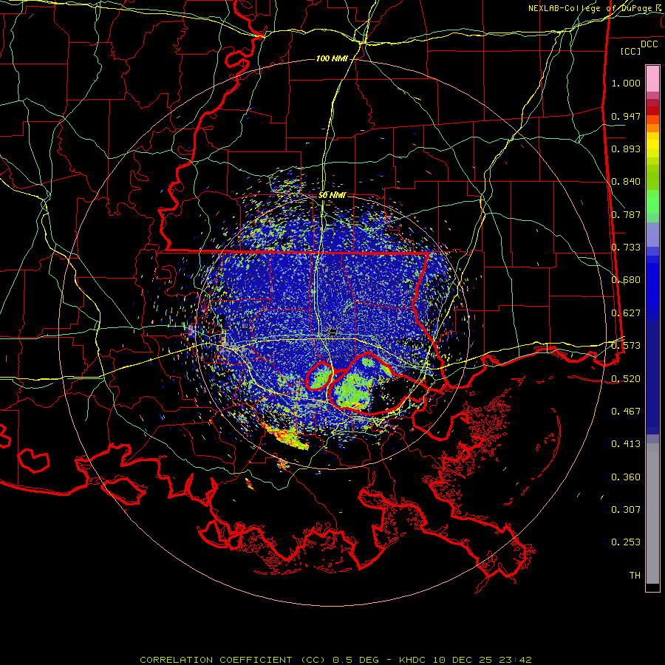
Task: Select the 0.787 scale value
Action: coord(626,214)
